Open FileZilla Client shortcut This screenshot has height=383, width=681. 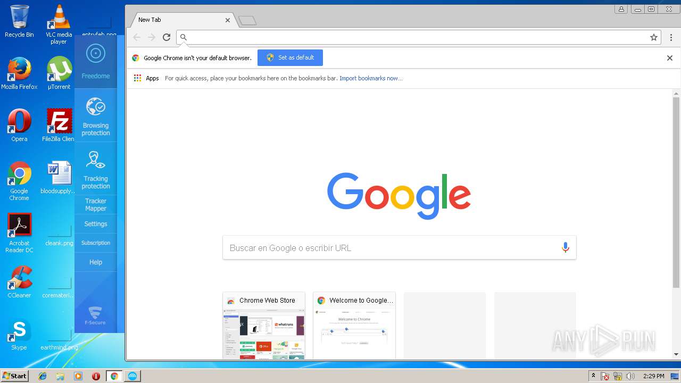pyautogui.click(x=59, y=126)
